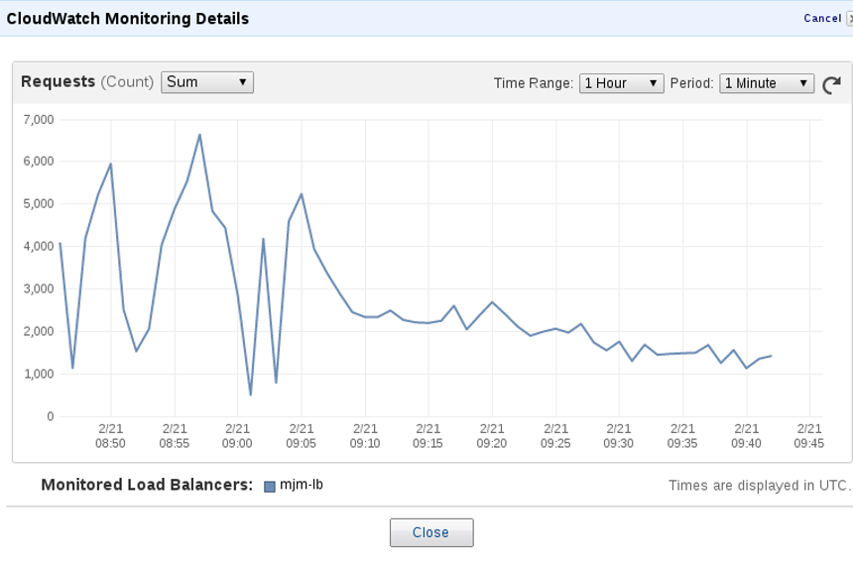Click the 5,000 y-axis label
853x564 pixels.
pyautogui.click(x=39, y=204)
